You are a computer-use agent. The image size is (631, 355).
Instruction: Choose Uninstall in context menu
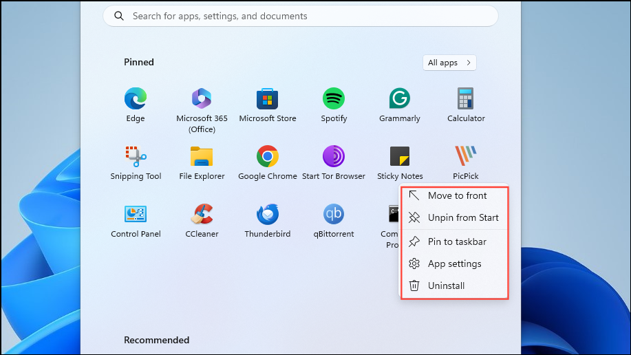pos(455,286)
